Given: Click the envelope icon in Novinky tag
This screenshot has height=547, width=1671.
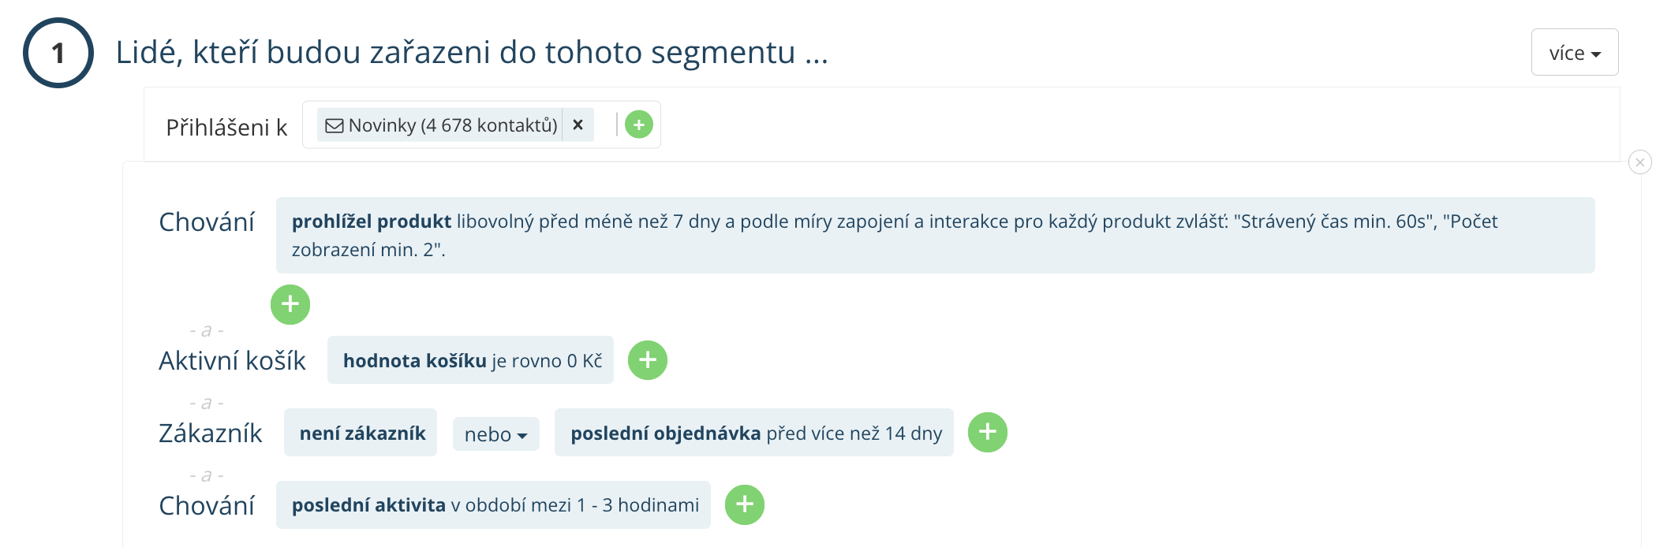Looking at the screenshot, I should [x=335, y=125].
